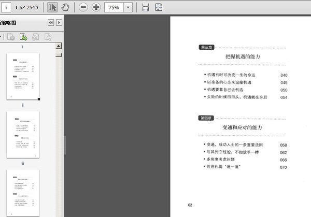Click the heading 把握机遇的能力 on the page
The image size is (311, 217).
point(243,56)
